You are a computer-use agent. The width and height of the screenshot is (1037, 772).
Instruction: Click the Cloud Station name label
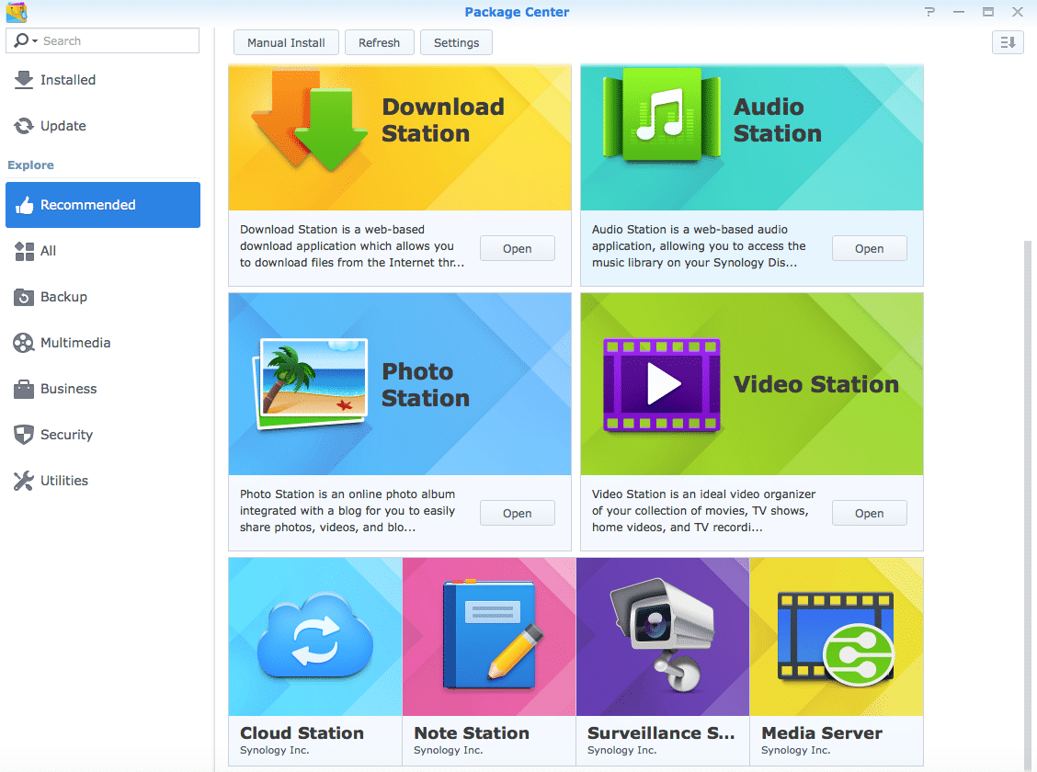click(x=302, y=733)
